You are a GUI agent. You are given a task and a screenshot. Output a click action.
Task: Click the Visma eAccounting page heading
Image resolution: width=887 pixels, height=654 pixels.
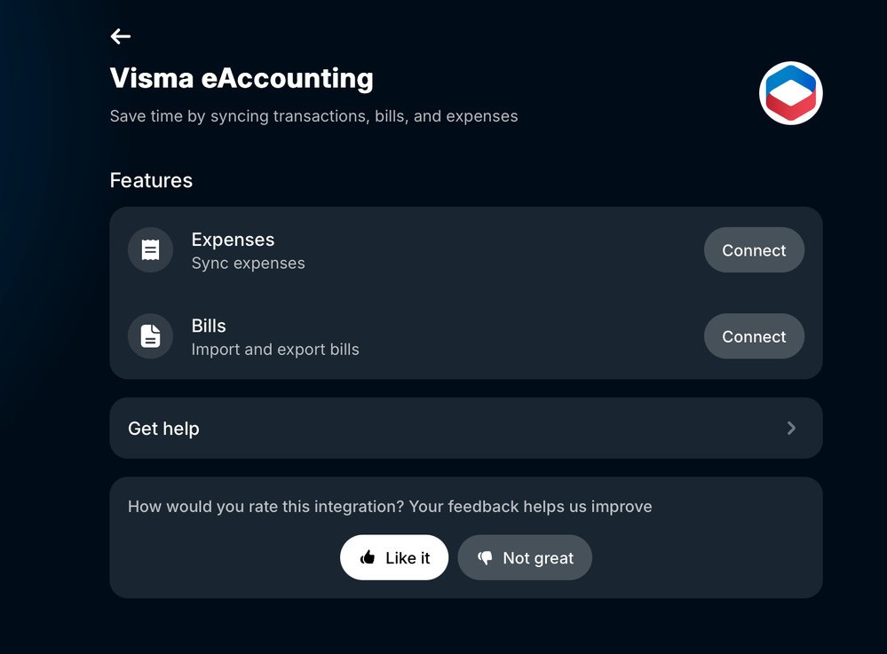coord(242,78)
